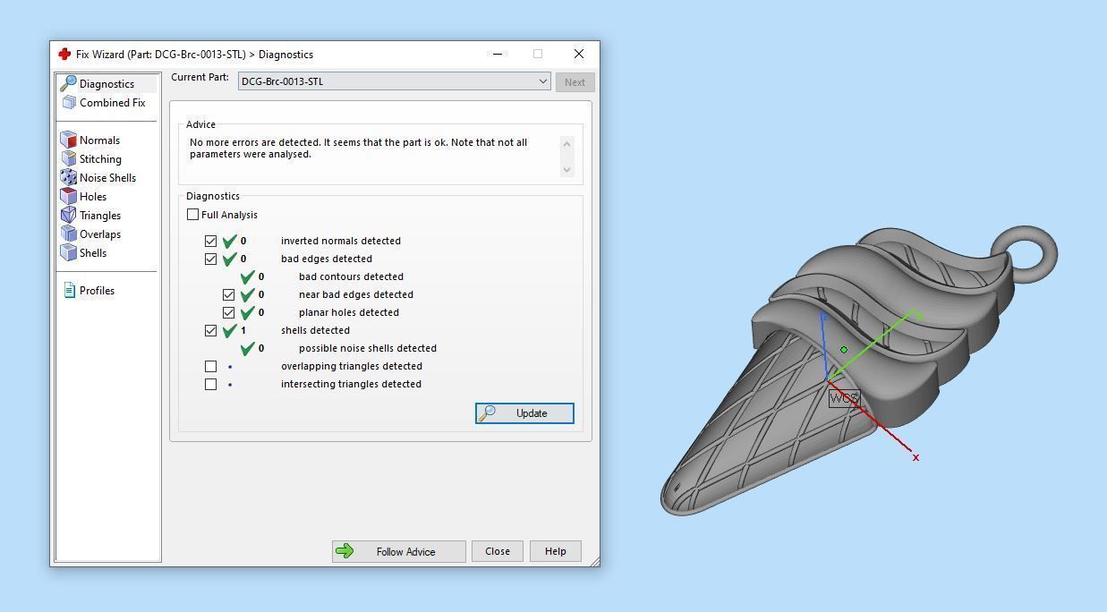Minimize the Fix Wizard window

498,54
